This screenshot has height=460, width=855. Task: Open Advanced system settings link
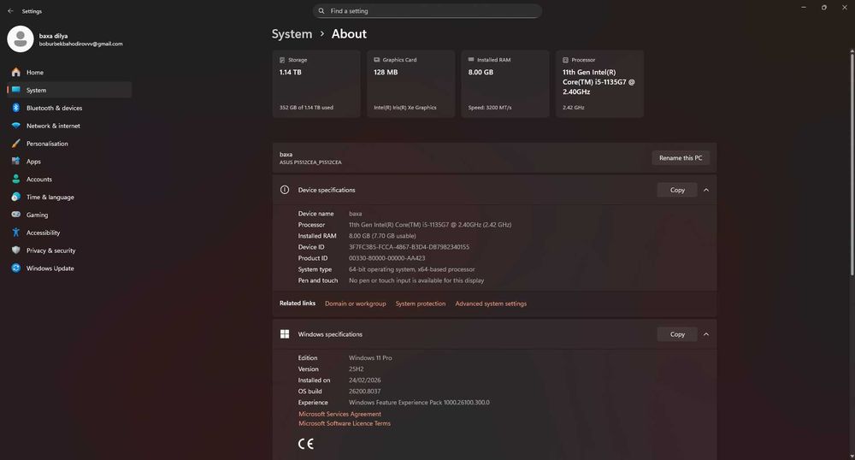491,304
